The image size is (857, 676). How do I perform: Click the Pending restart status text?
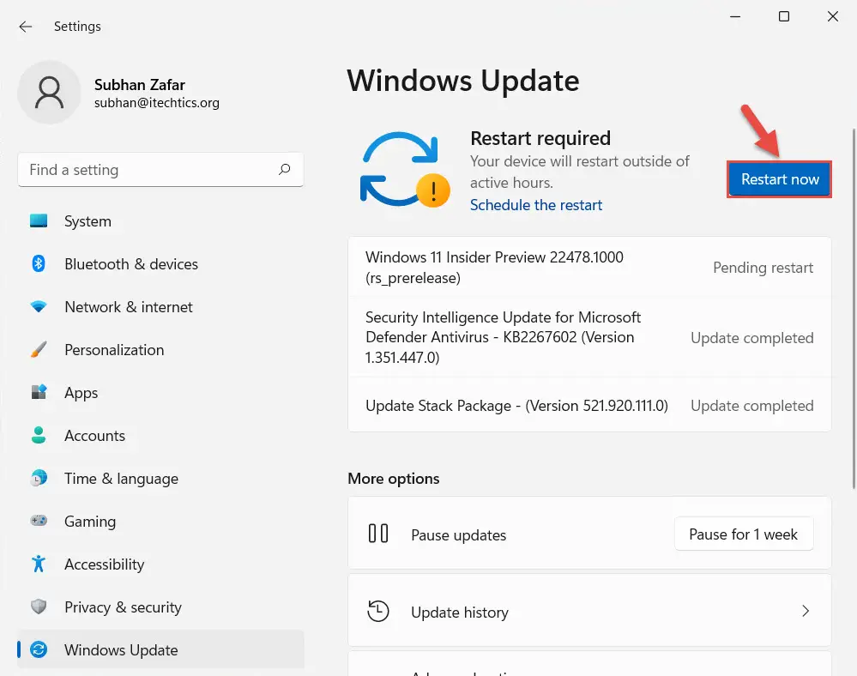tap(763, 268)
